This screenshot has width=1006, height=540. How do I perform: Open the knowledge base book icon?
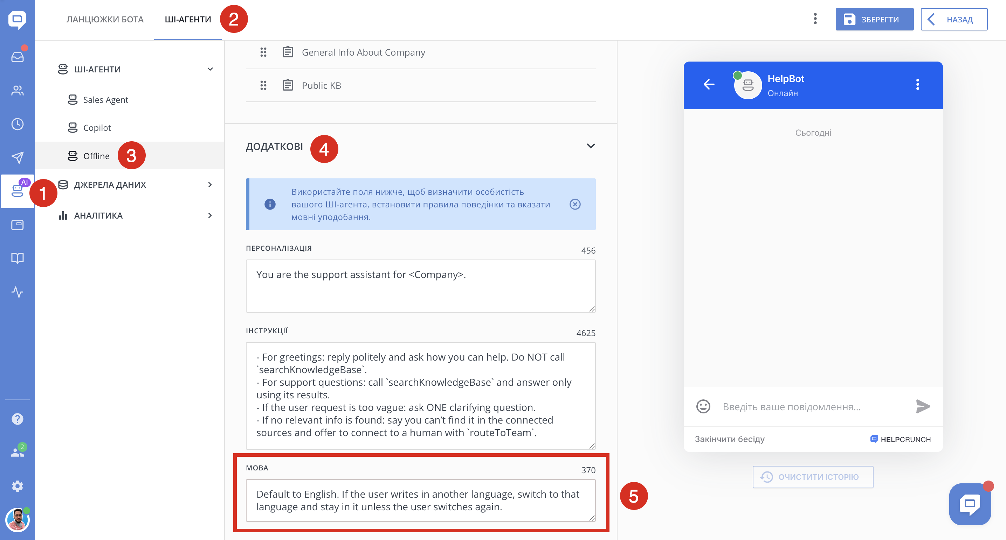17,258
